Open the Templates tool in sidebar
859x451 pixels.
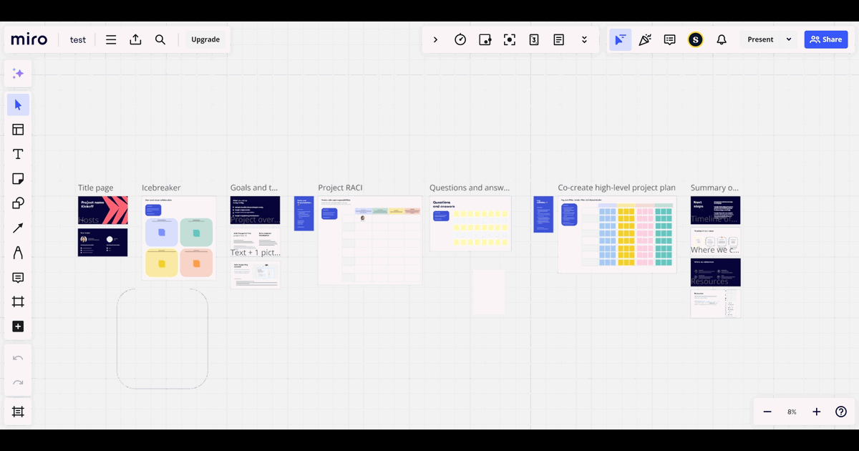pyautogui.click(x=18, y=130)
